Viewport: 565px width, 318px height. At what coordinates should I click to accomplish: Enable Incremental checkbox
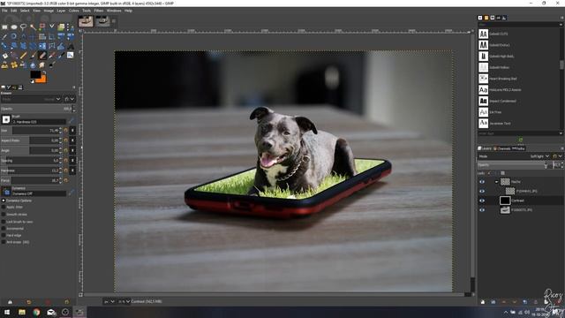tap(4, 229)
